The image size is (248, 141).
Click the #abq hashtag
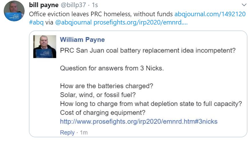pos(36,23)
